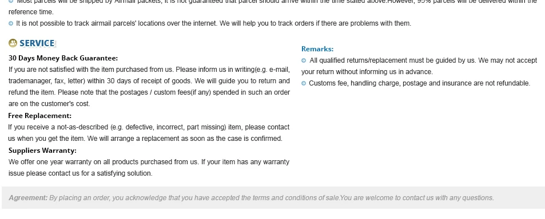
Task: Click the bullet icon before 'Most parcels'
Action: click(11, 1)
